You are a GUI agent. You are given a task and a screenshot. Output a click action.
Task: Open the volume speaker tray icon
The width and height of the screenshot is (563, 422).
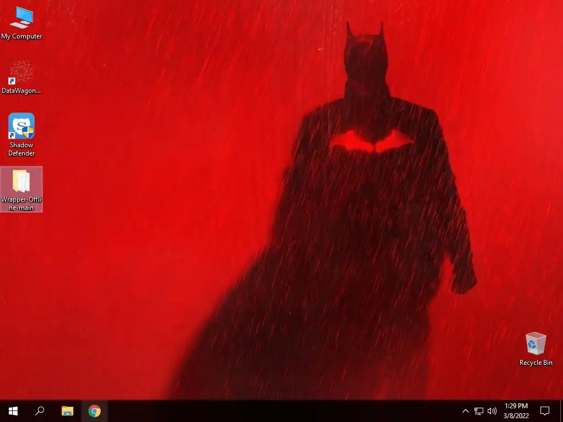coord(492,411)
